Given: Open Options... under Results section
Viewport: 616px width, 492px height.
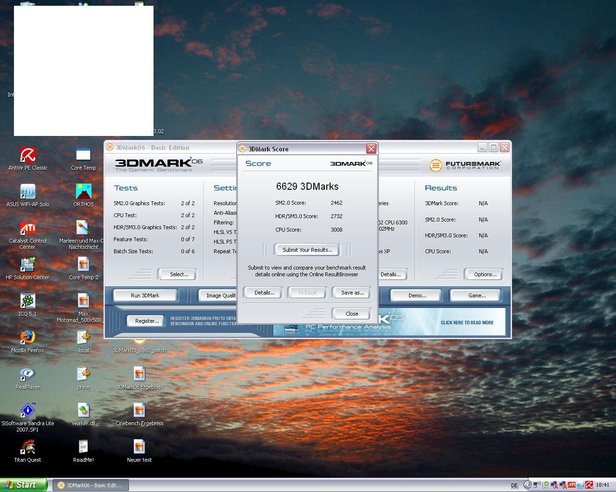Looking at the screenshot, I should [485, 274].
